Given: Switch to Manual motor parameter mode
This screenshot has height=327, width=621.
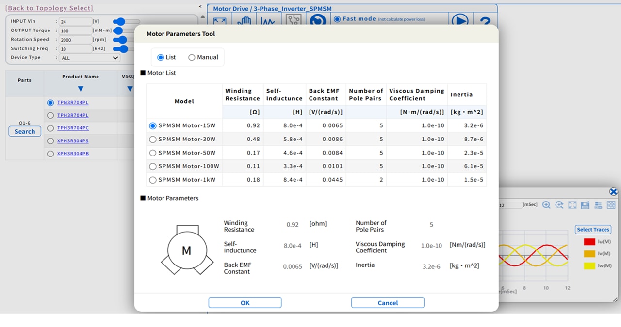Looking at the screenshot, I should 192,57.
